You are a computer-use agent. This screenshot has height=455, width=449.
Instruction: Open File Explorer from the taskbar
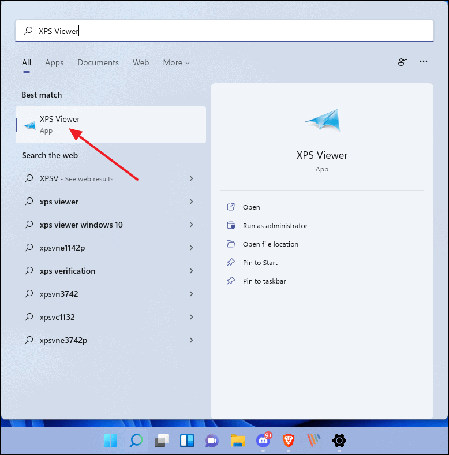tap(238, 441)
